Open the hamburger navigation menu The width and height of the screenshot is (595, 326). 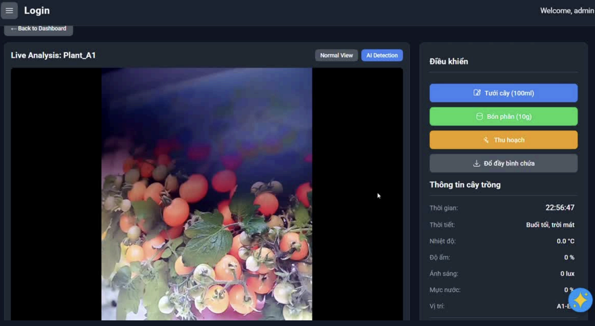(x=9, y=10)
